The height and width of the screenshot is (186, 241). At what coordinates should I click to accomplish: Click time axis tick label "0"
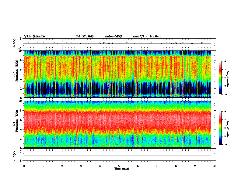24,166
